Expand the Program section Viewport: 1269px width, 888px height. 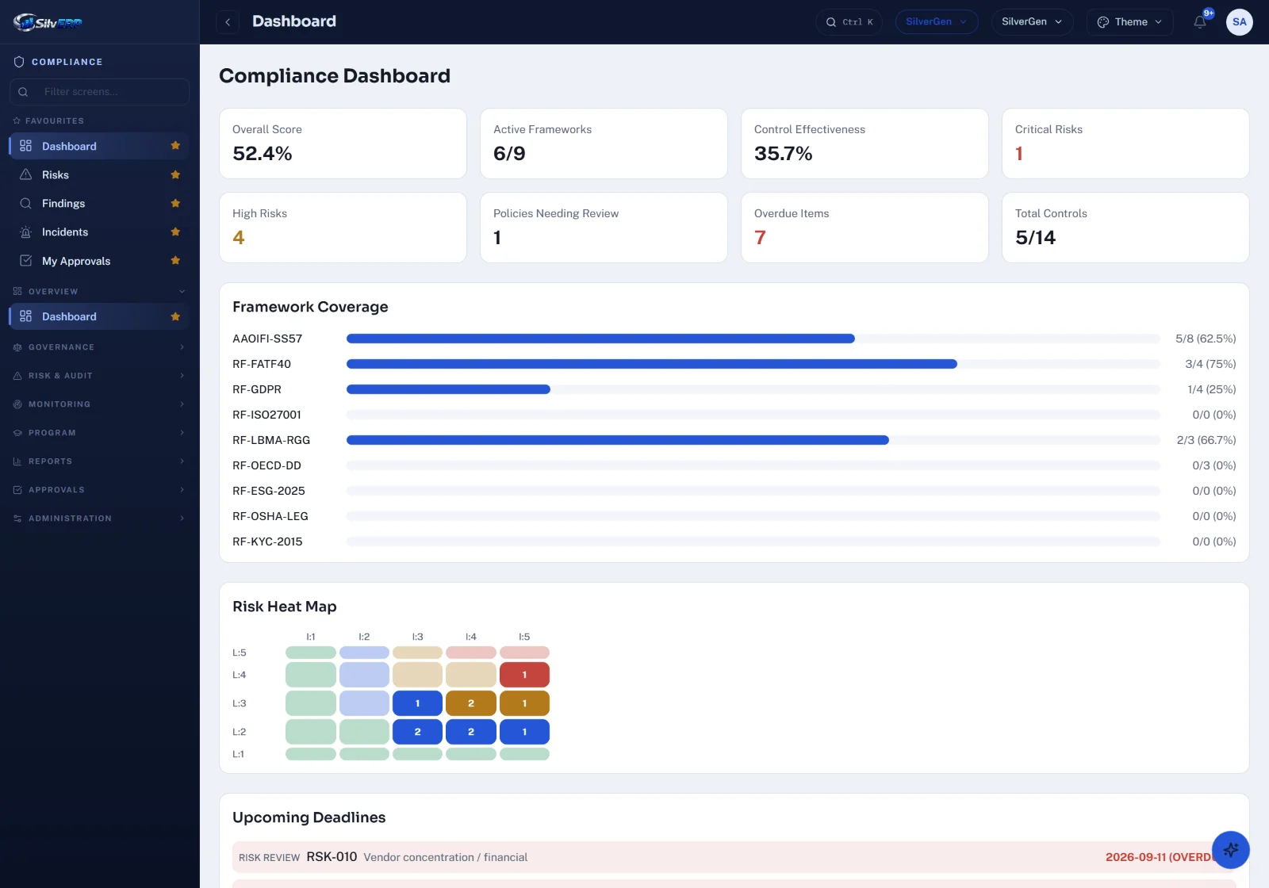[x=99, y=433]
